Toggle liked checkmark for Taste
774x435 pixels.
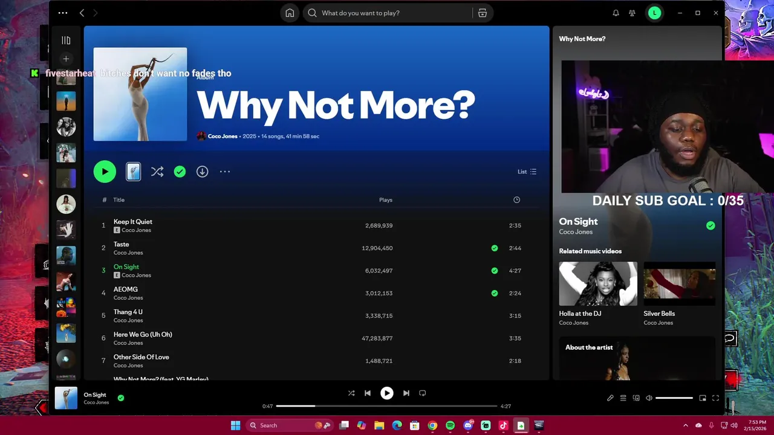click(x=495, y=248)
